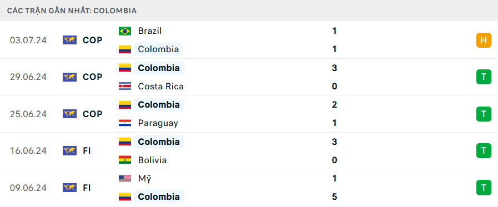The image size is (498, 207).
Task: Click the green T badge for Bolivia match
Action: (x=484, y=151)
